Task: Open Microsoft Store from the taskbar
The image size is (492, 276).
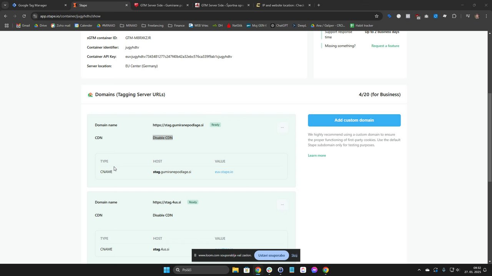Action: click(x=247, y=270)
